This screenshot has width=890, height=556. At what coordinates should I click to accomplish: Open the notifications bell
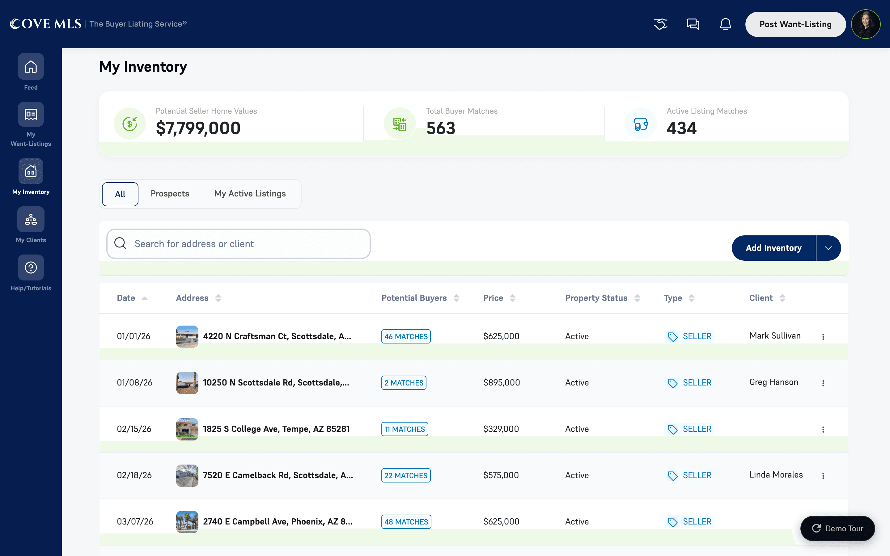[725, 24]
